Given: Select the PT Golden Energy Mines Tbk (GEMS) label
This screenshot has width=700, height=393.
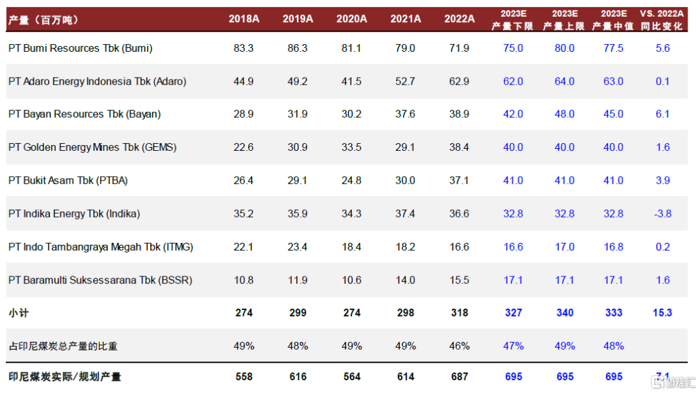Looking at the screenshot, I should point(93,147).
